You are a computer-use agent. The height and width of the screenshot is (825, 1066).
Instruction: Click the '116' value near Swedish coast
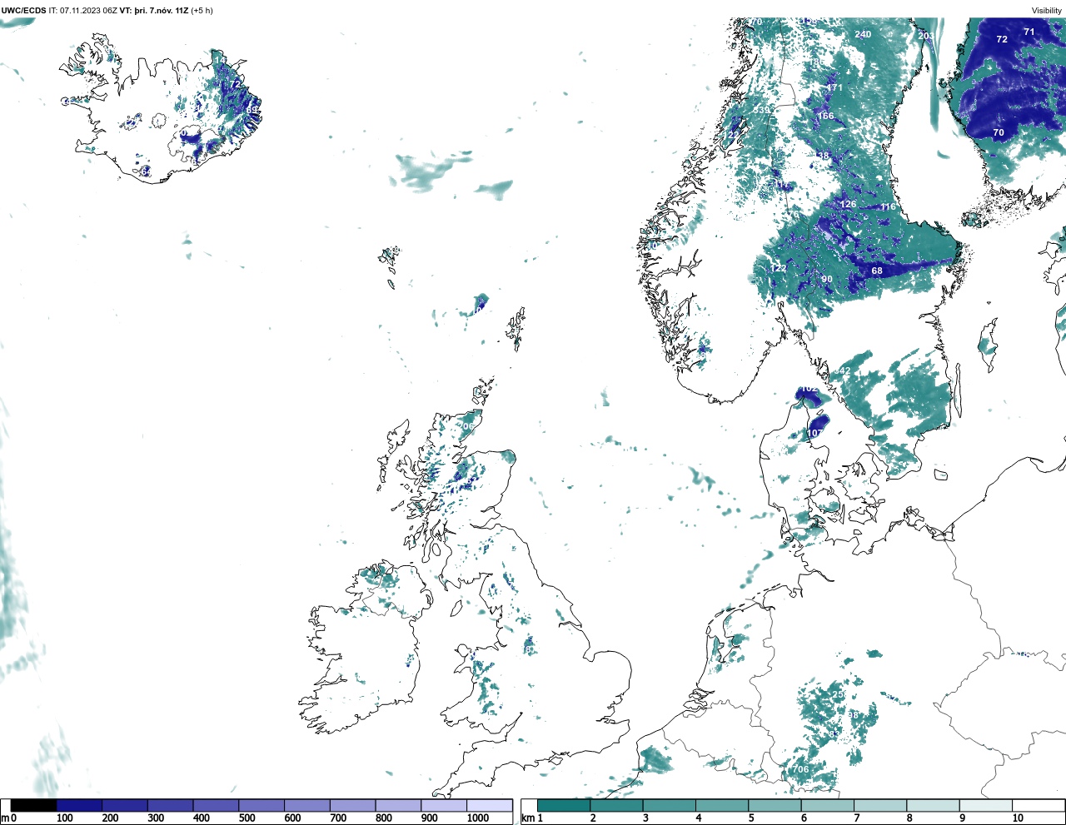click(888, 206)
